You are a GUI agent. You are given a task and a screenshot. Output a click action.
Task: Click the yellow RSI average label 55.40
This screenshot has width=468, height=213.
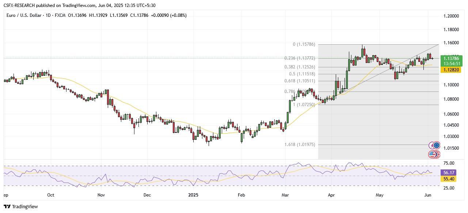(449, 179)
